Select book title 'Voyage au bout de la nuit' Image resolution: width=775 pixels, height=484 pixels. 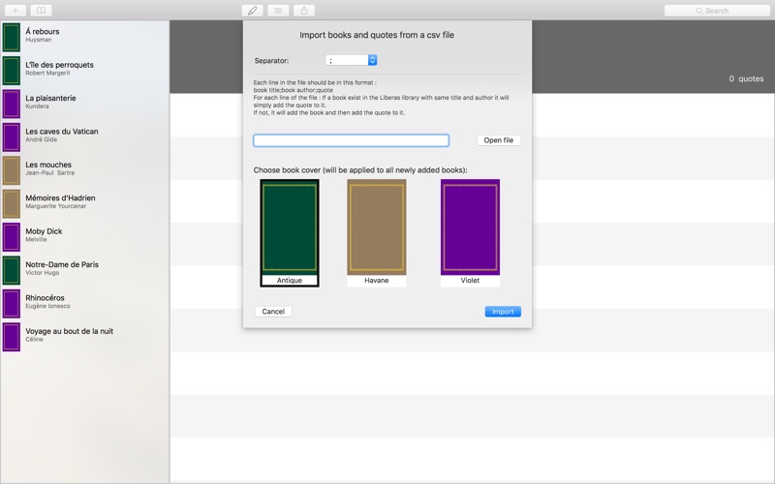(x=69, y=331)
